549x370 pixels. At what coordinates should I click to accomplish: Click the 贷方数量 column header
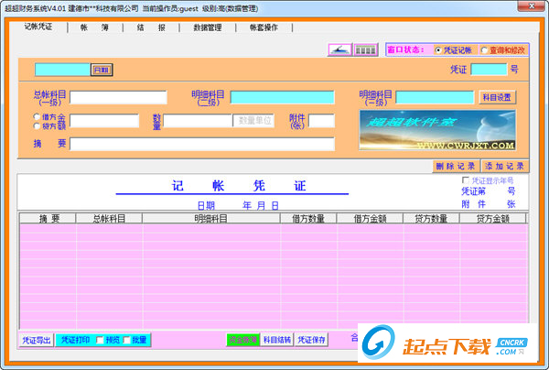click(x=432, y=218)
